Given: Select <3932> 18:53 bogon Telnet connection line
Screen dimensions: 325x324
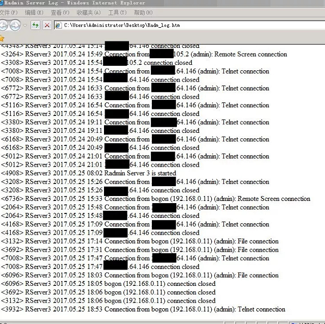Looking at the screenshot, I should pyautogui.click(x=143, y=309).
